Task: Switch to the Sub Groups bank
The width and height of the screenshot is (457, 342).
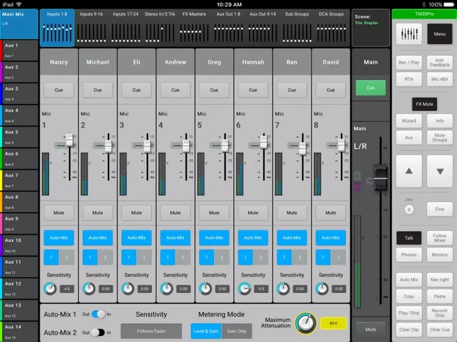Action: coord(298,27)
